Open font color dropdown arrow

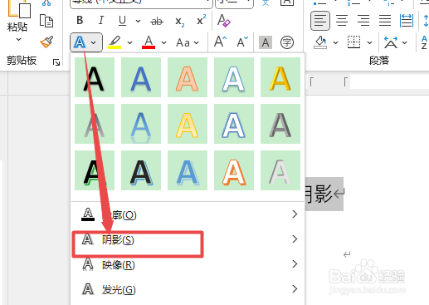pos(163,42)
